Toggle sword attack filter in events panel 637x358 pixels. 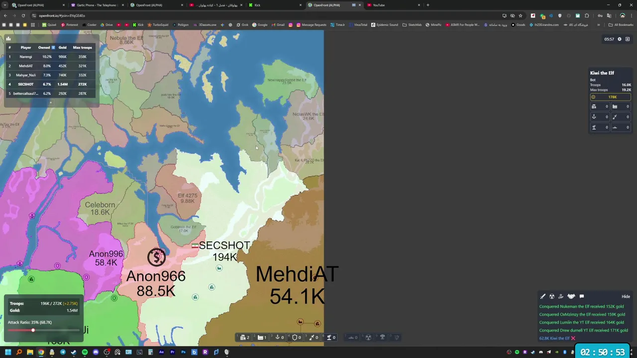click(543, 296)
